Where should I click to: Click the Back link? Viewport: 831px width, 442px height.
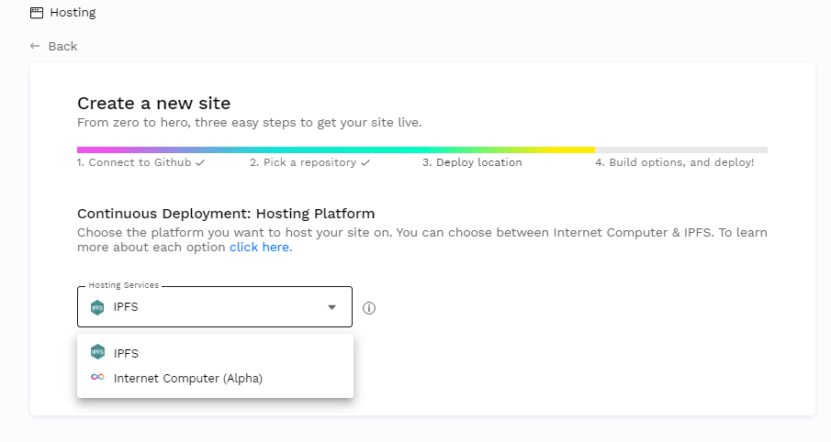pyautogui.click(x=62, y=46)
